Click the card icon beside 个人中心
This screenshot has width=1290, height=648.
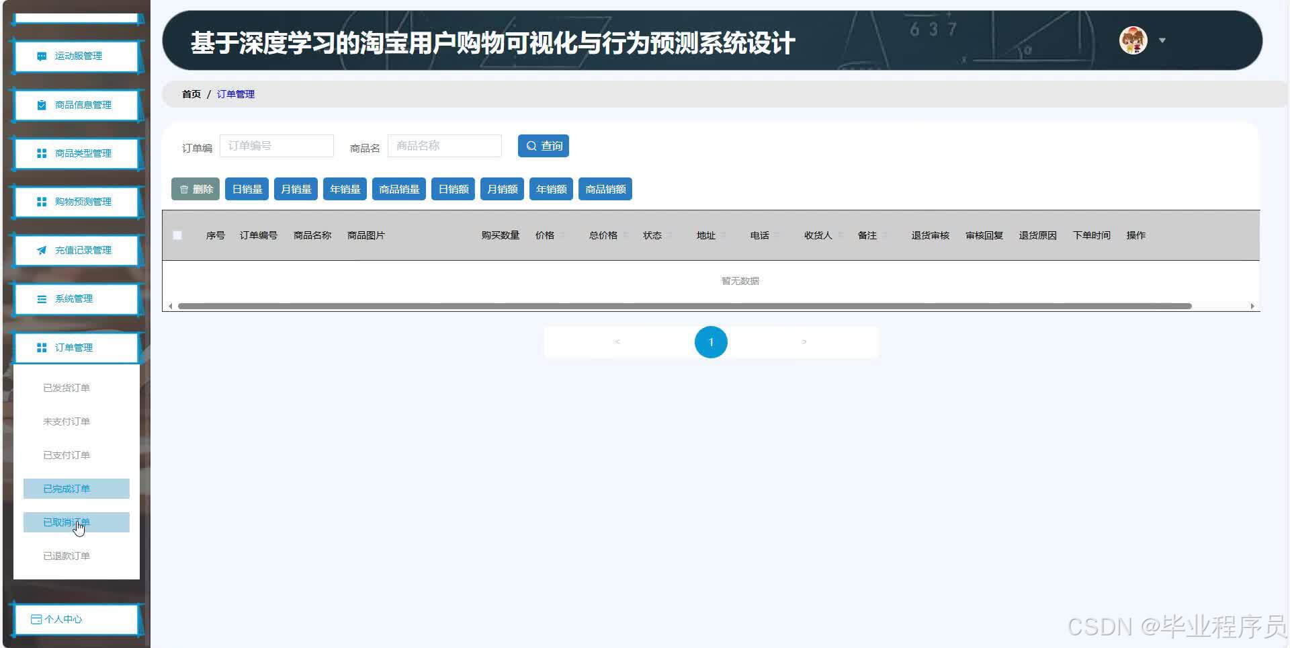click(x=36, y=619)
